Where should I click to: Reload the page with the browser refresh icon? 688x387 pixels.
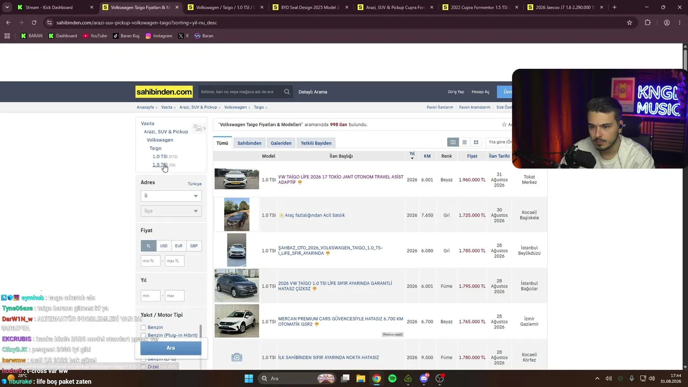click(x=34, y=23)
